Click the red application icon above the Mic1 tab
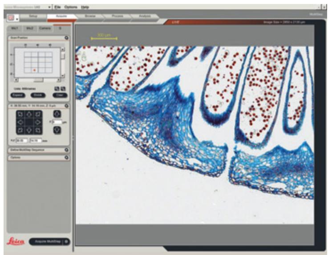Screen dimensions: 328x255 click(x=11, y=18)
